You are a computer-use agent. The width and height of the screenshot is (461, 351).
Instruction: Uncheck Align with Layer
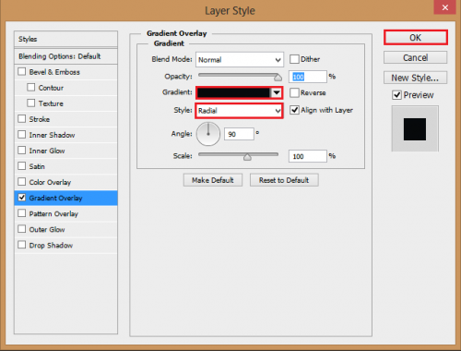tap(294, 110)
